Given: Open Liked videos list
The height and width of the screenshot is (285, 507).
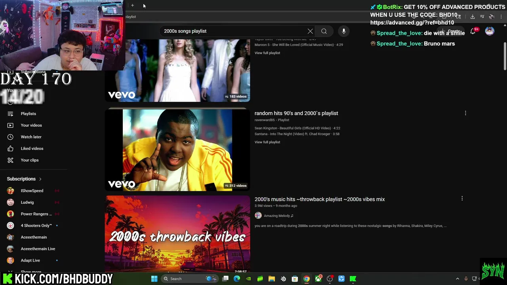Looking at the screenshot, I should click(32, 148).
